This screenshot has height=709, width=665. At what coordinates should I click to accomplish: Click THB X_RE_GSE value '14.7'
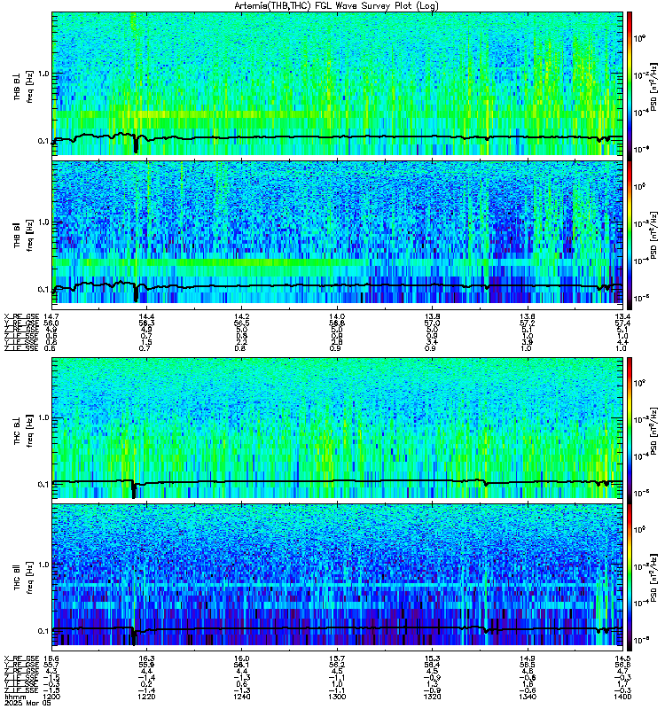click(x=51, y=316)
